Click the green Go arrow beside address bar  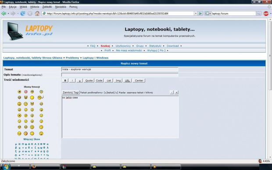(200, 13)
